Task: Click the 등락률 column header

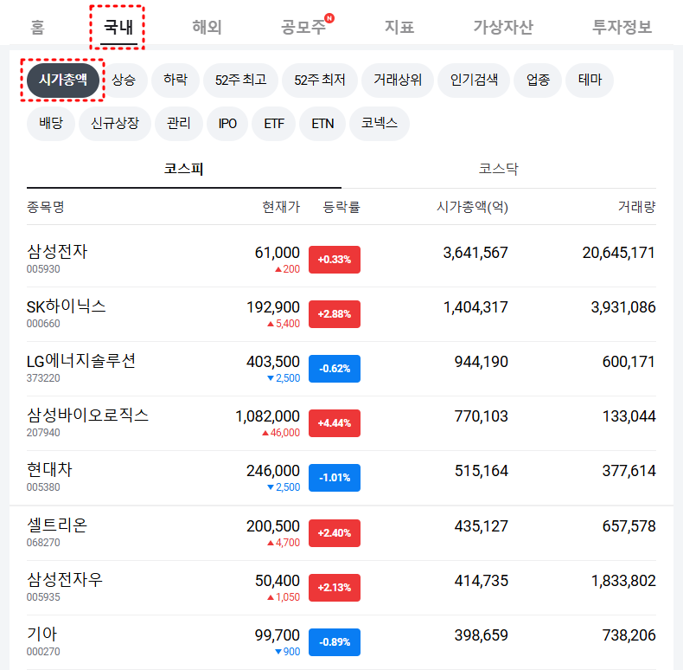Action: [x=341, y=207]
